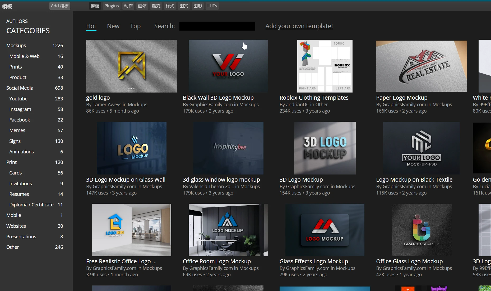
Task: Select the Social Media category
Action: click(35, 88)
